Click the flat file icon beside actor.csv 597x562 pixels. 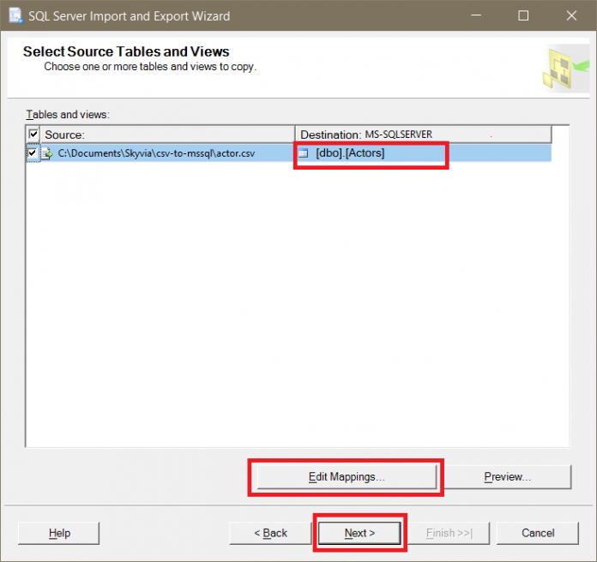pos(48,153)
